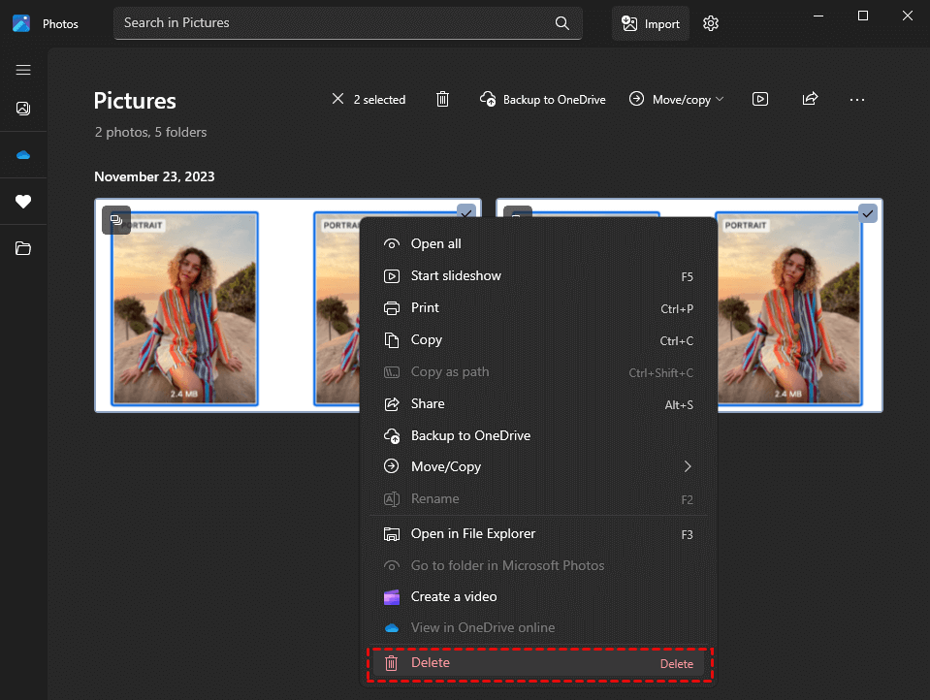Image resolution: width=930 pixels, height=700 pixels.
Task: Clear selection with the X next to 2 selected
Action: pos(337,99)
